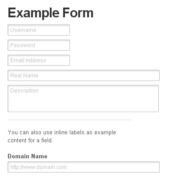Click the http://www.domain.com placeholder text
The width and height of the screenshot is (185, 177).
pos(39,167)
